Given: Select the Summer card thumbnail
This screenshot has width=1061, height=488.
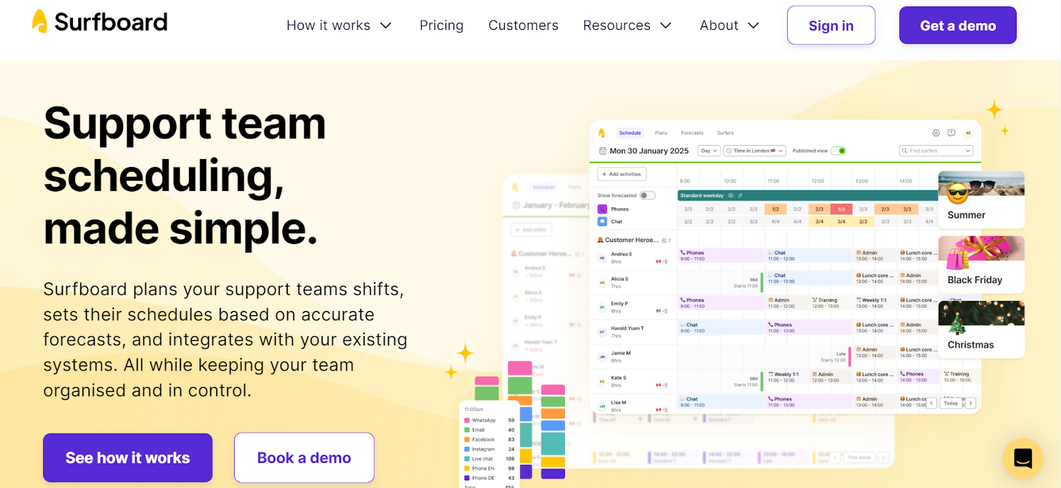Looking at the screenshot, I should (981, 200).
